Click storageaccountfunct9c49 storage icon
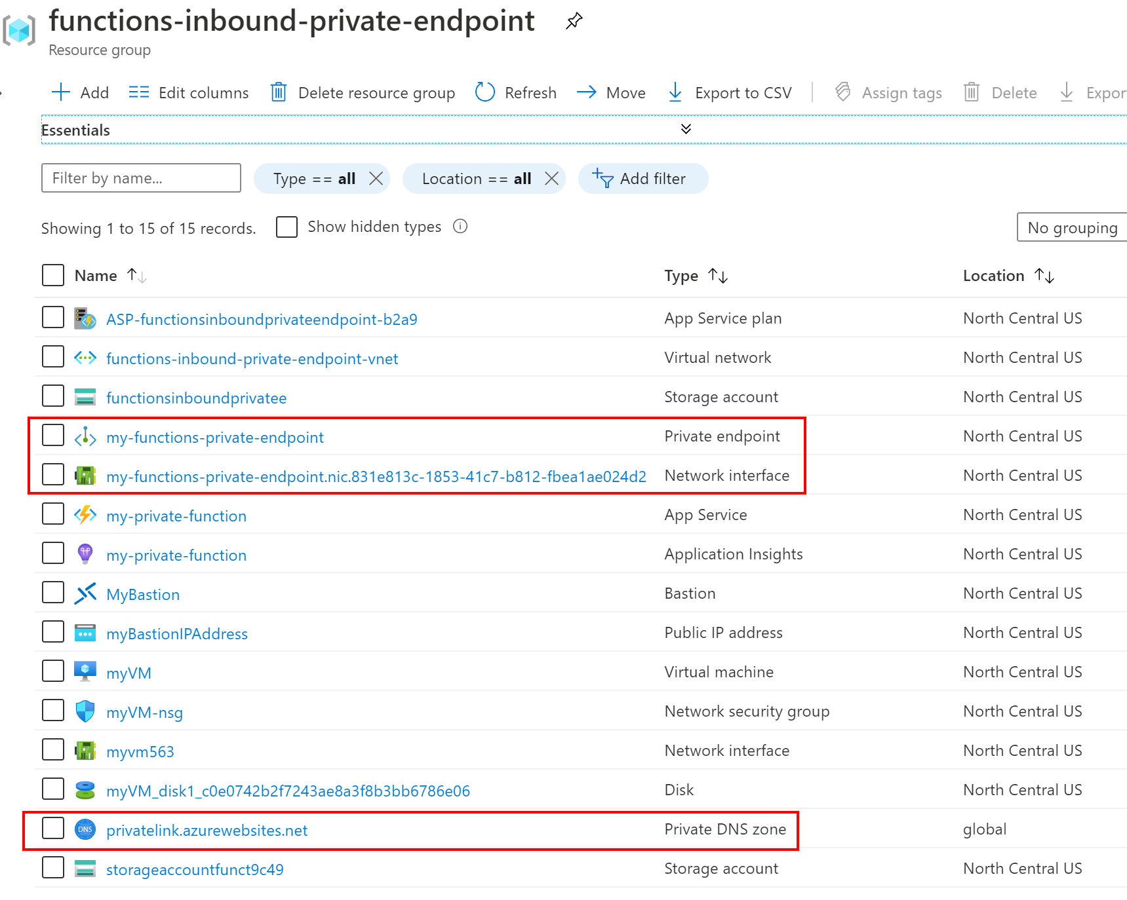1127x900 pixels. [x=85, y=869]
